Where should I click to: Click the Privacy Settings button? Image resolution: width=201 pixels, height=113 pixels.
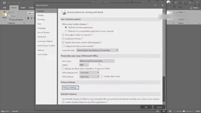click(70, 88)
